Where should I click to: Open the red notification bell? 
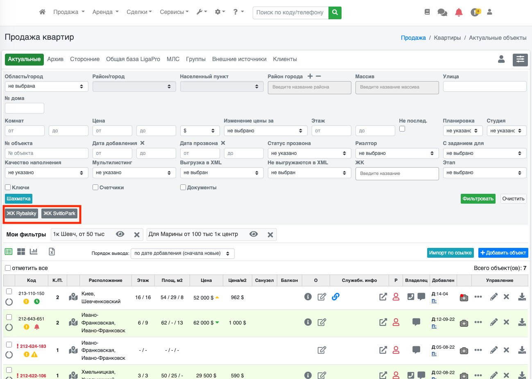(459, 12)
